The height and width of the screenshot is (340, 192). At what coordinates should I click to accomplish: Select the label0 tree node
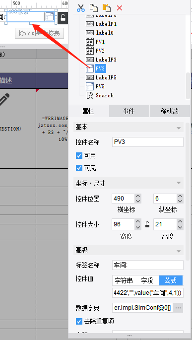click(x=105, y=33)
